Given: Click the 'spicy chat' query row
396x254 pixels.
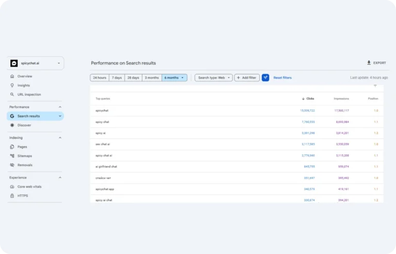Looking at the screenshot, I should click(237, 122).
